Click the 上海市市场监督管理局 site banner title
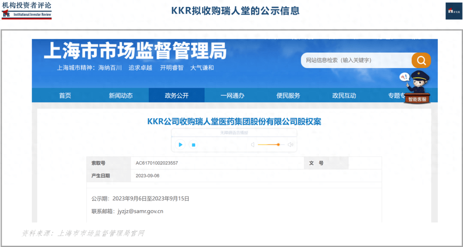The image size is (463, 247). [x=135, y=52]
